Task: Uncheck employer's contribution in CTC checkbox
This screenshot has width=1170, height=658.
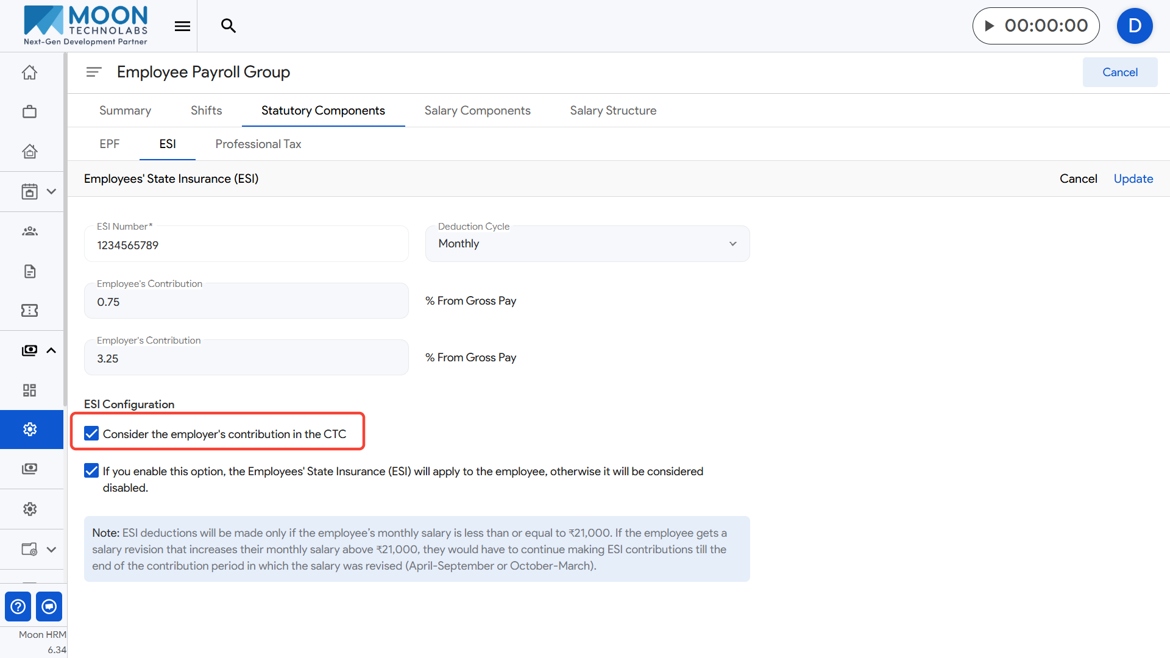Action: click(x=91, y=434)
